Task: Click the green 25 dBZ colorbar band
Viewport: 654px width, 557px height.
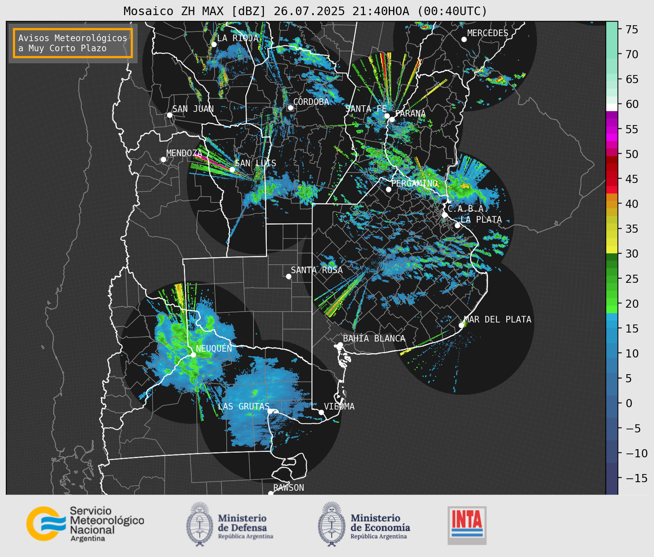Action: (612, 279)
